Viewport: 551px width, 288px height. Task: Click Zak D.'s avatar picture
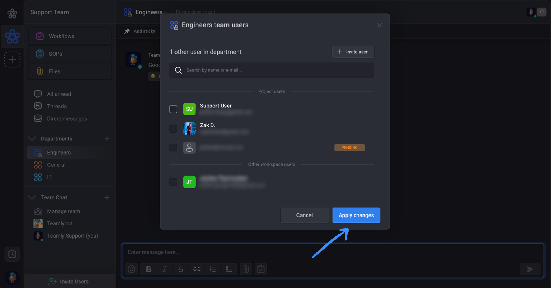click(189, 129)
